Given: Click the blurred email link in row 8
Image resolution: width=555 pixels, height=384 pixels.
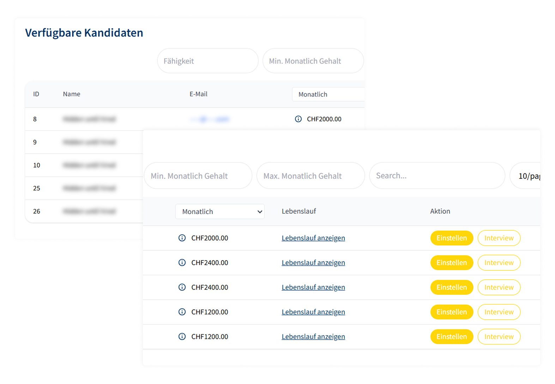Looking at the screenshot, I should [x=210, y=119].
